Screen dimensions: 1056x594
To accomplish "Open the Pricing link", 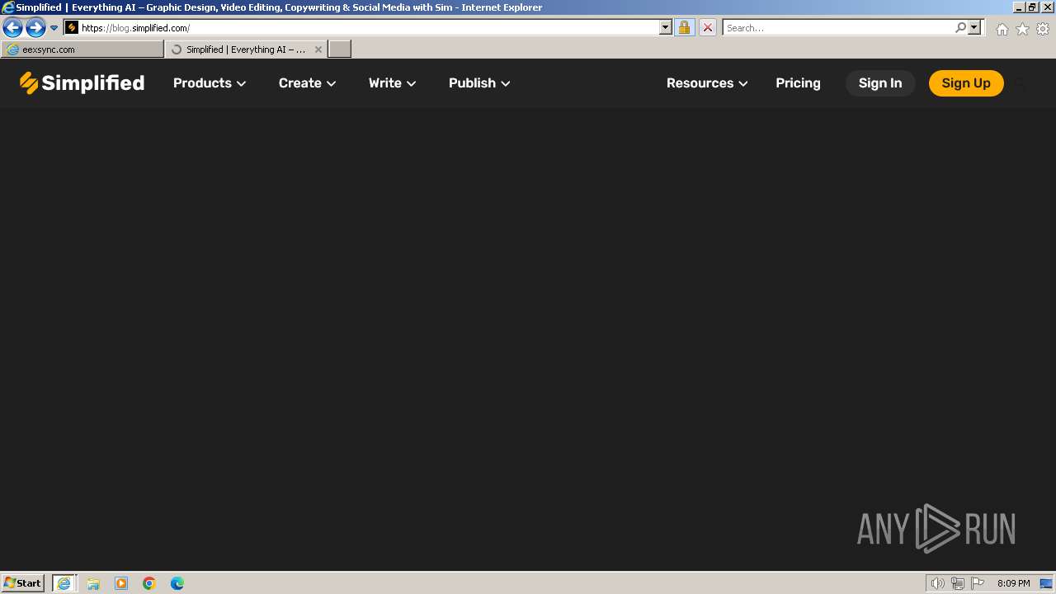I will coord(798,83).
